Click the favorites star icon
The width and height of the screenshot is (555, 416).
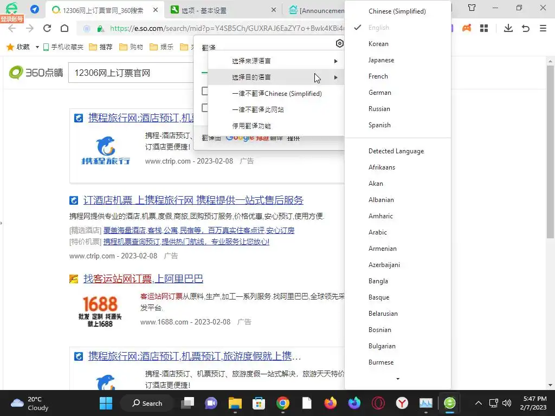tap(10, 47)
